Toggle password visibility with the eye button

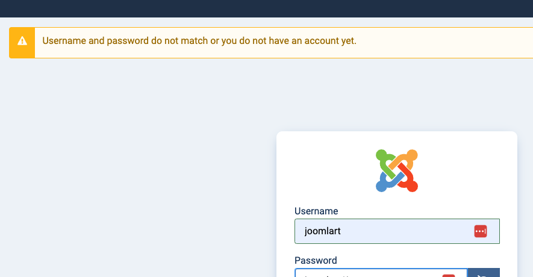coord(484,274)
